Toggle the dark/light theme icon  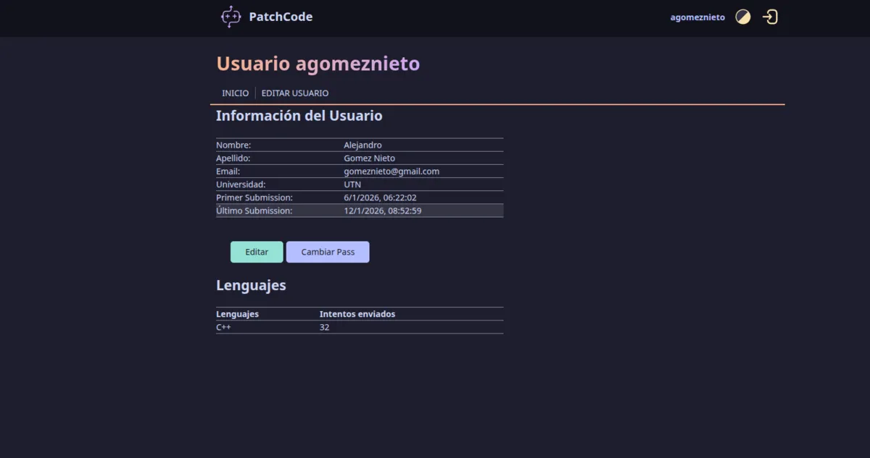[x=742, y=17]
